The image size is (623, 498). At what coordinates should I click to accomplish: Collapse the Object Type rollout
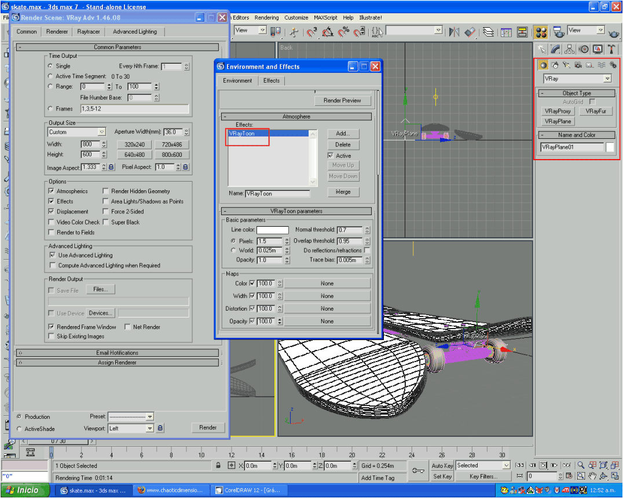tap(577, 93)
